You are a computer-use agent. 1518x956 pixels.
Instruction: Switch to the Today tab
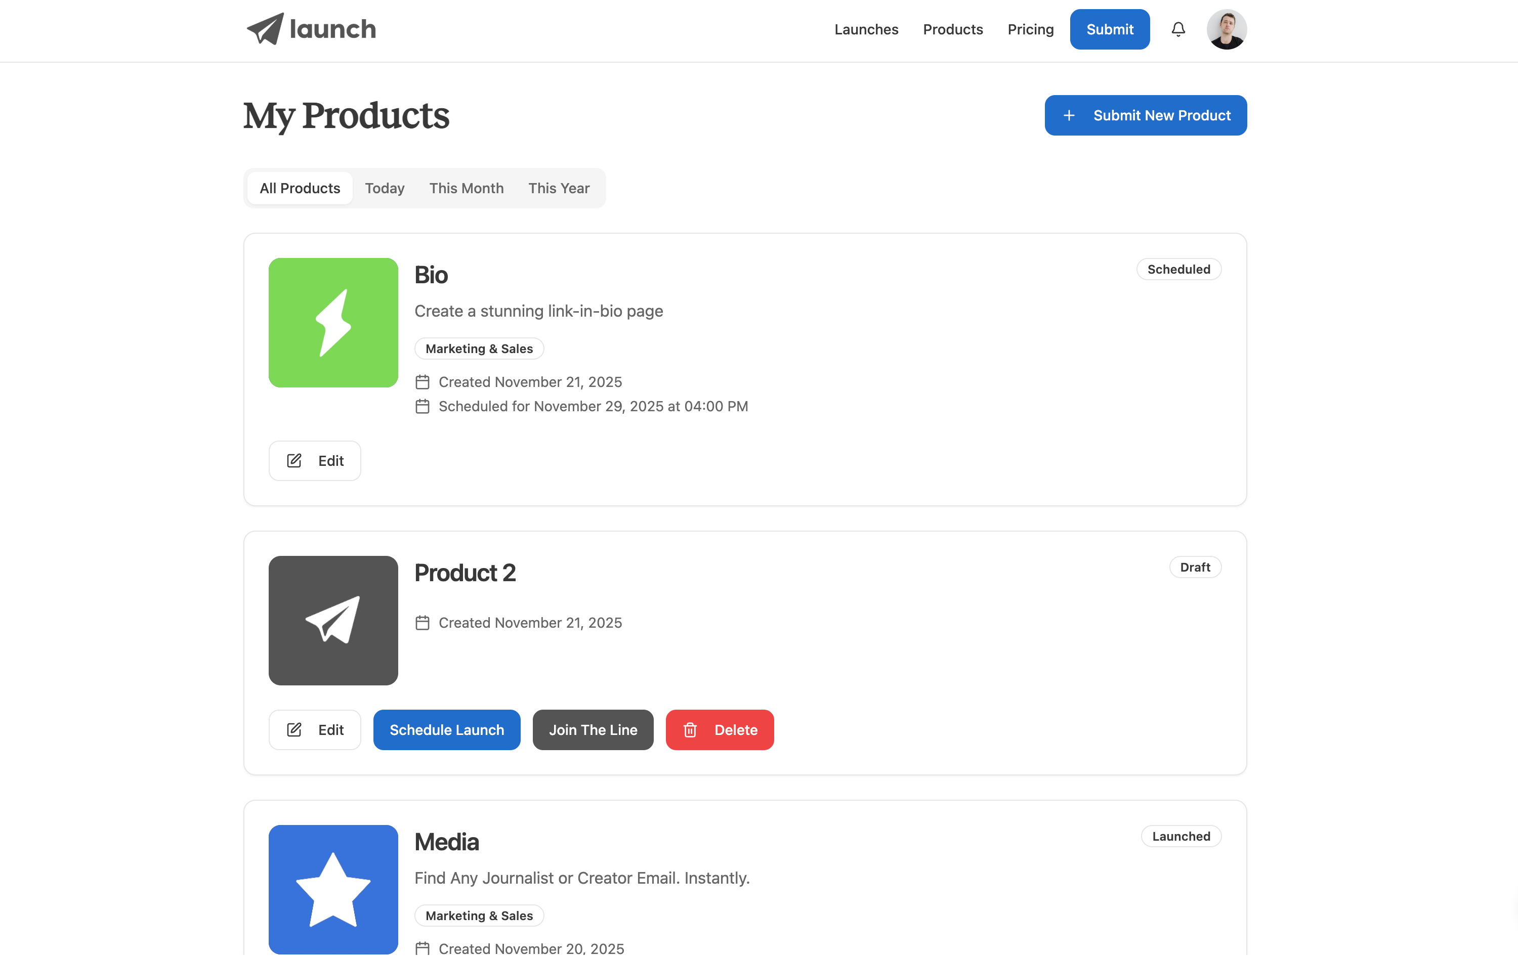click(384, 188)
